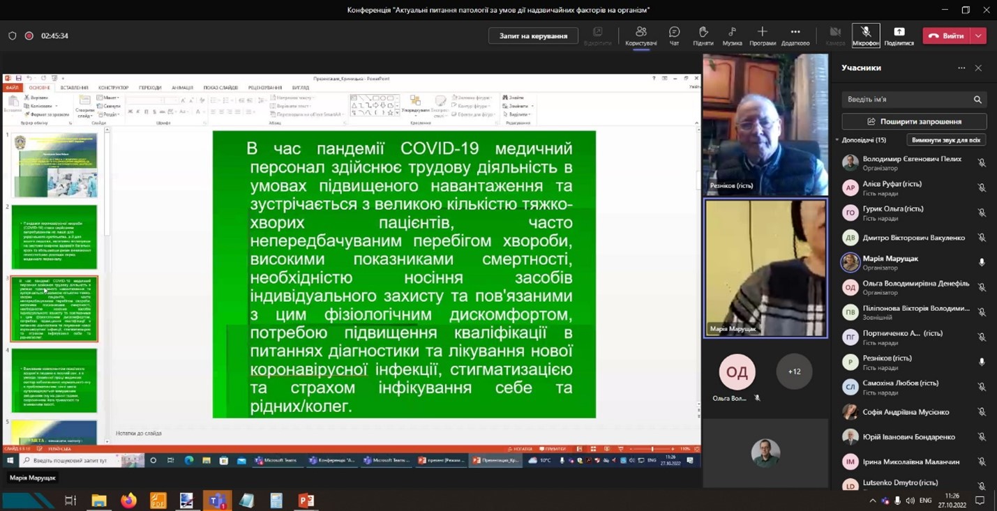
Task: Open Firefox from the Windows taskbar
Action: pos(128,501)
